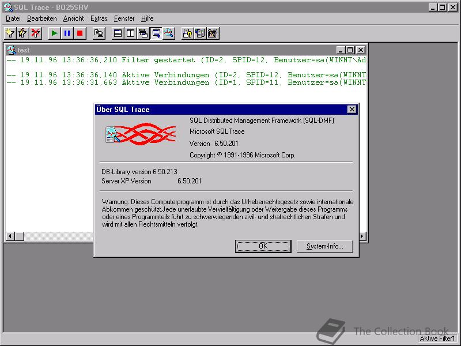Click left arrow of test window scrollbar
Viewport: 461px width, 346px height.
tap(10, 236)
